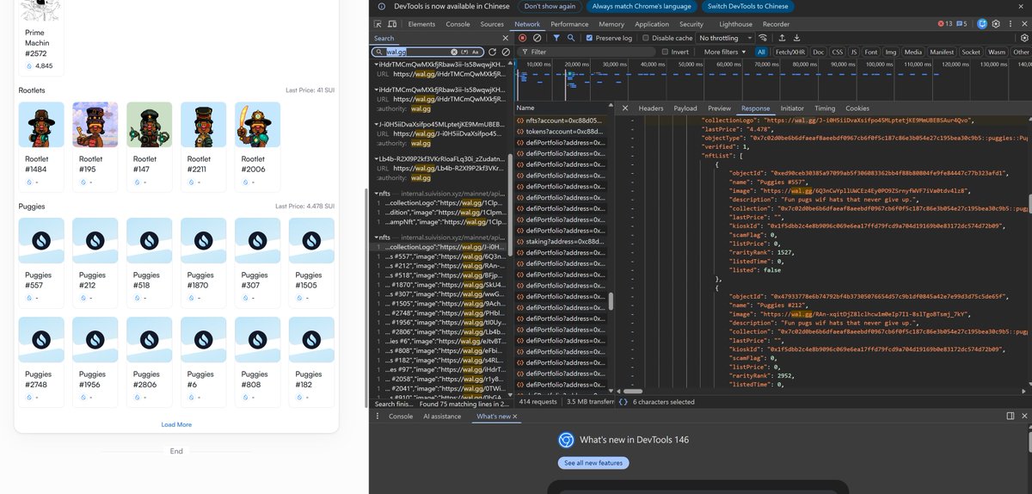
Task: Click See all new features button
Action: click(x=593, y=463)
